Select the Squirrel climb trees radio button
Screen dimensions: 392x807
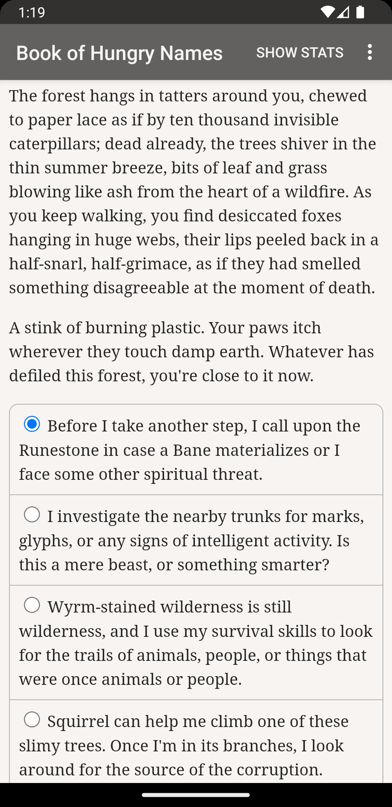tap(32, 719)
